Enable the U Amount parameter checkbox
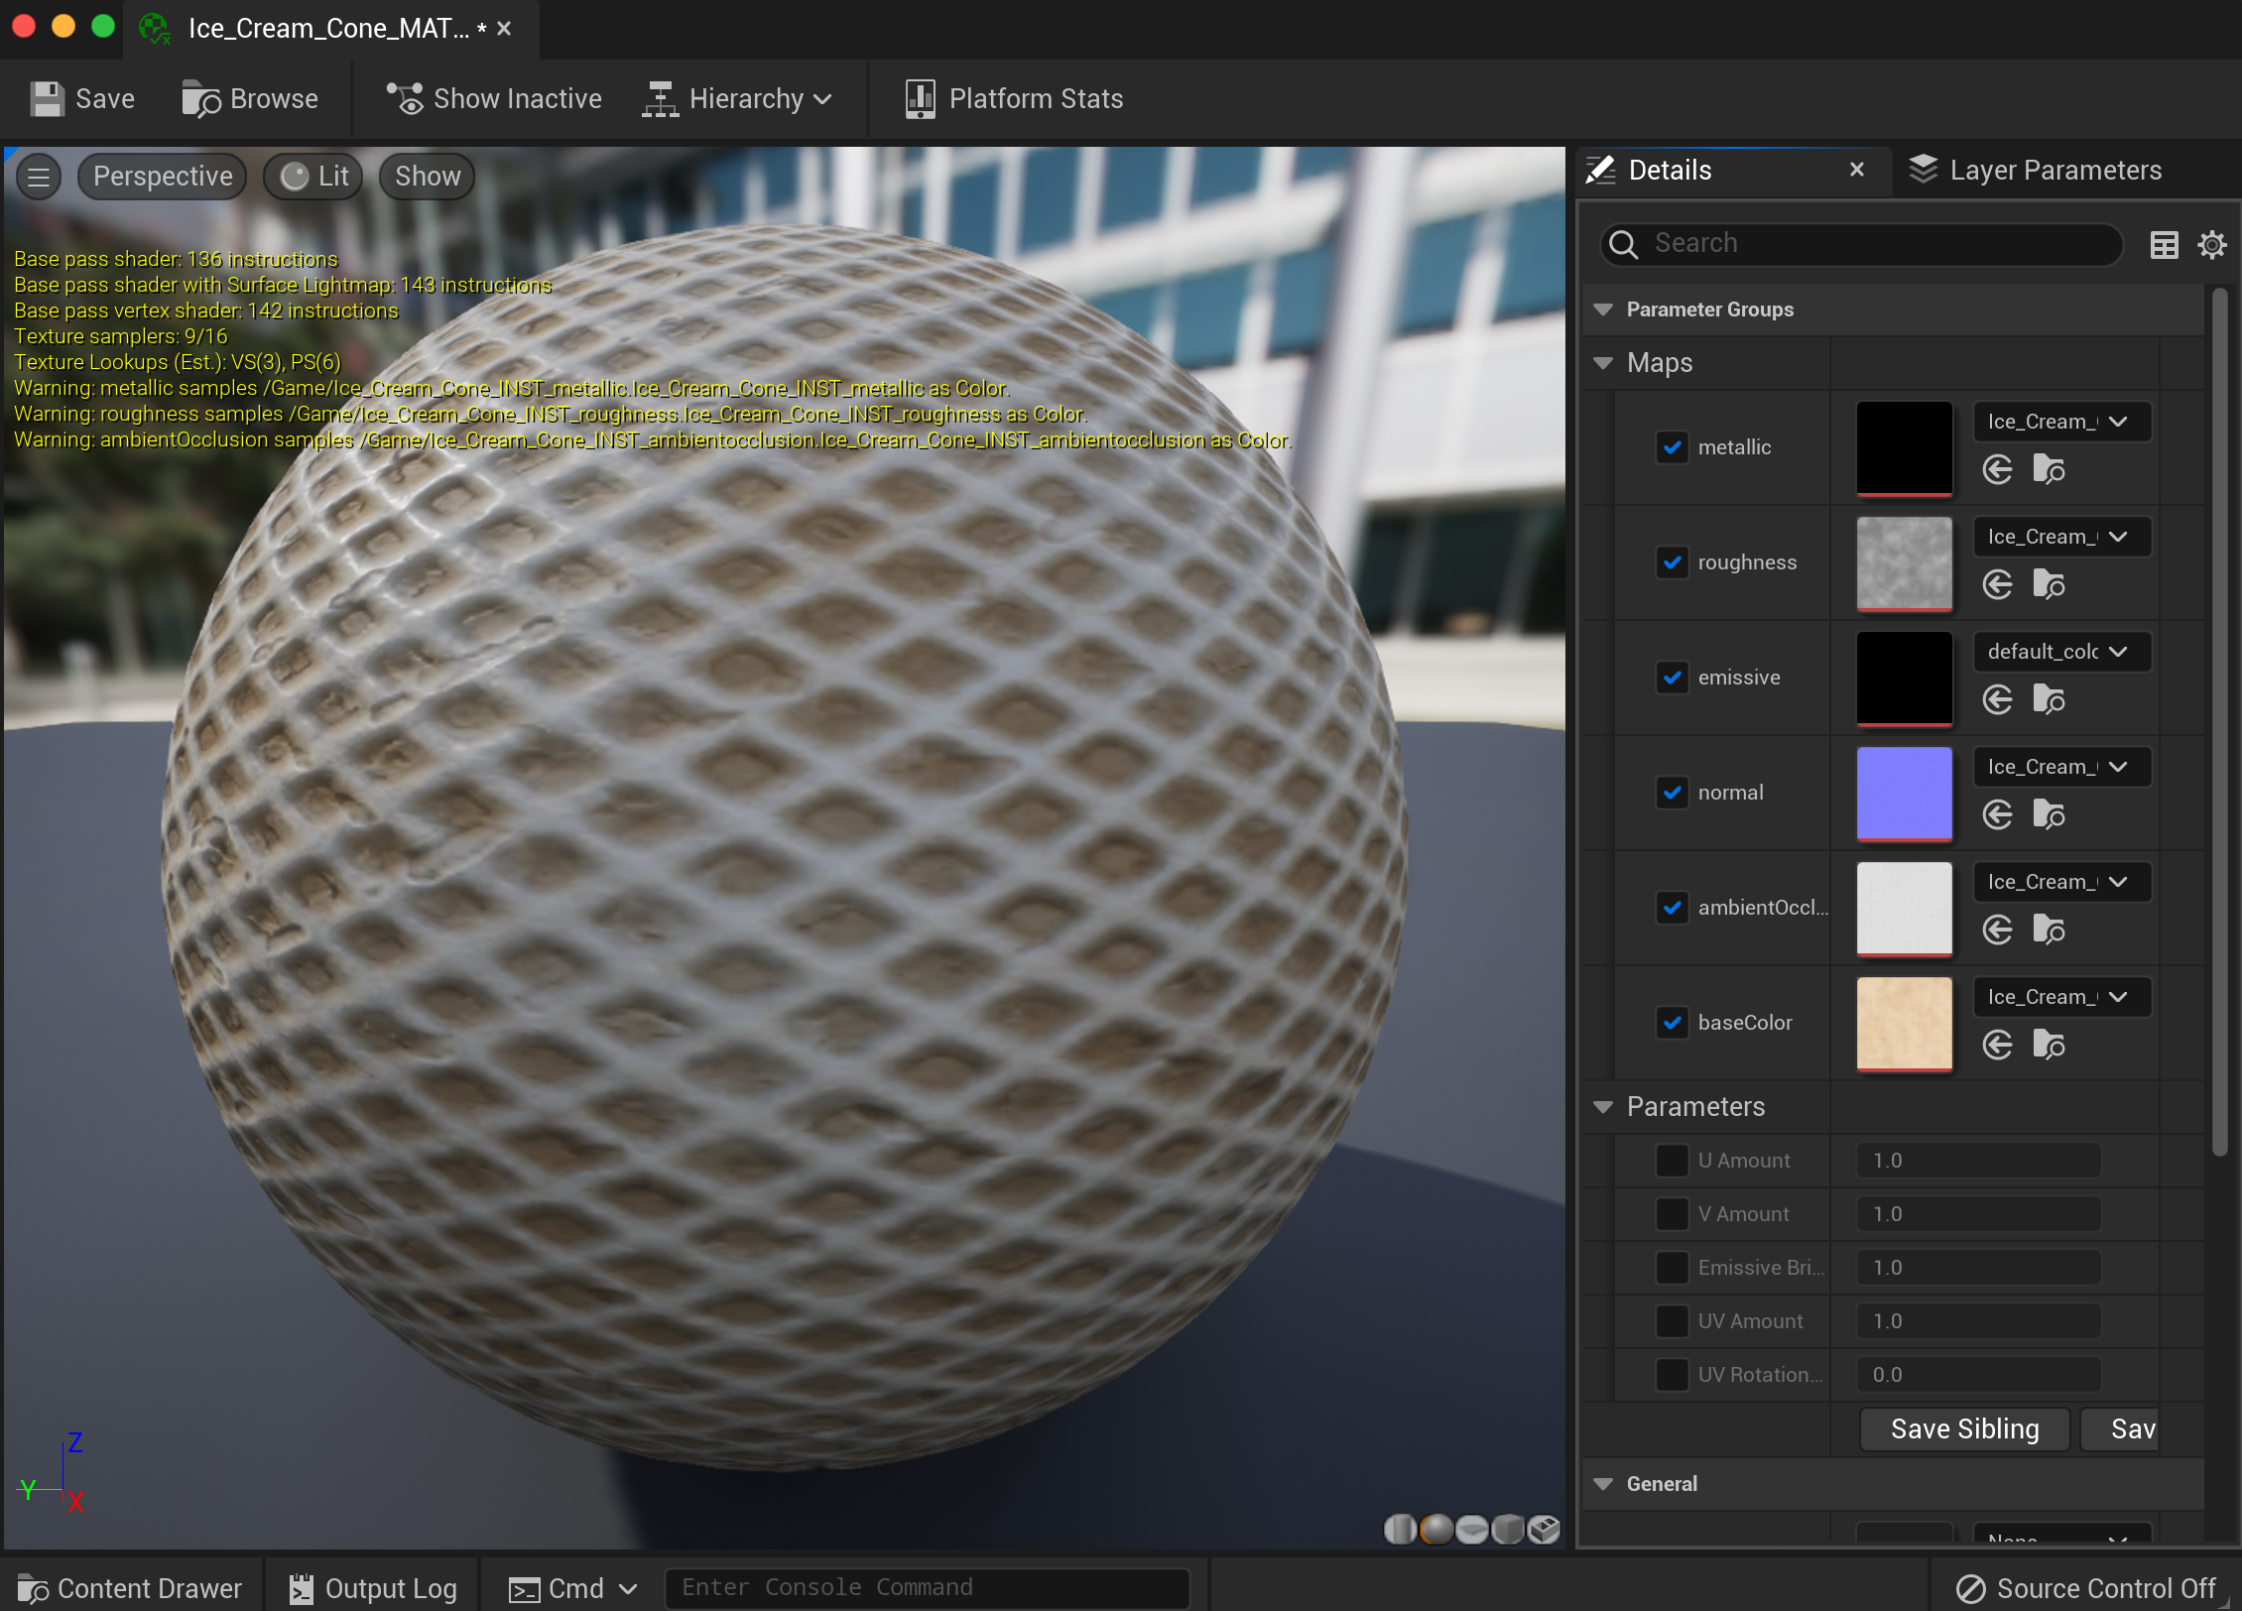The image size is (2242, 1611). tap(1672, 1160)
